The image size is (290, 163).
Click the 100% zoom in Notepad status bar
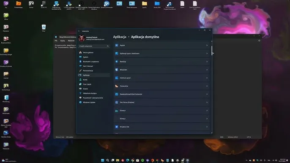(222, 137)
